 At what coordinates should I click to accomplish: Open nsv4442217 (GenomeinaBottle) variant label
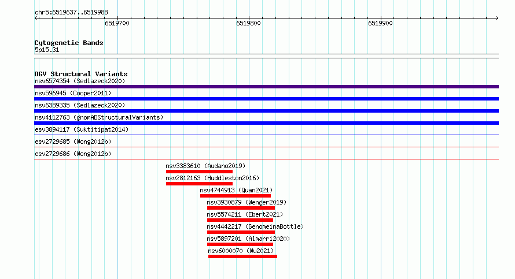255,226
